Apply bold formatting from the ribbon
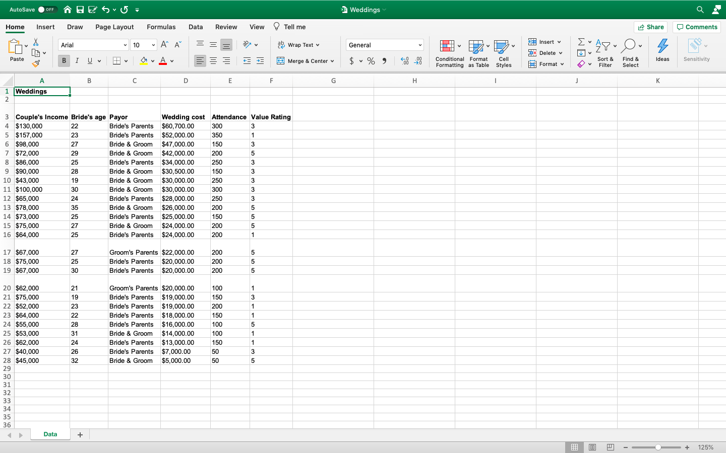The image size is (726, 453). coord(64,60)
